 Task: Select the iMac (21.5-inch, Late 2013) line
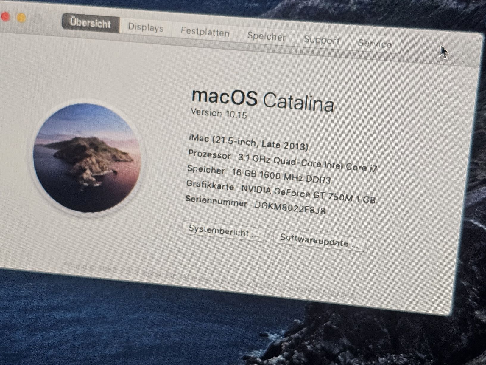[249, 142]
